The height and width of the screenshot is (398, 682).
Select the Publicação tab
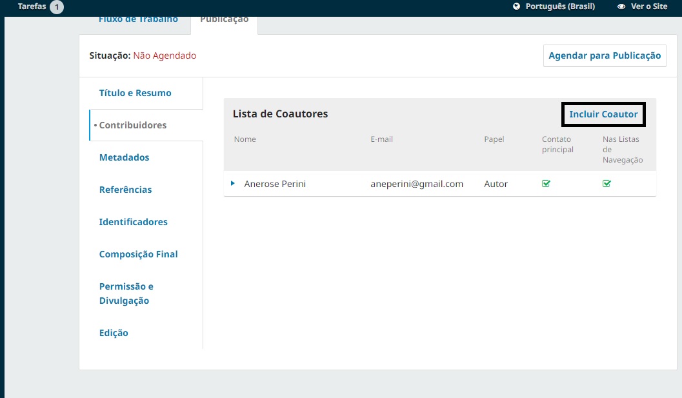point(224,19)
